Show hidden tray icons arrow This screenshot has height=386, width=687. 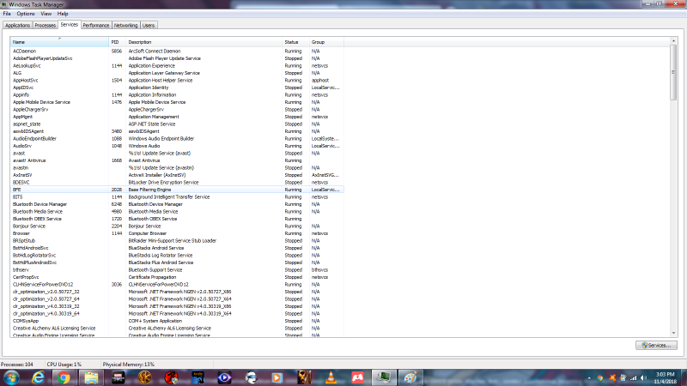pyautogui.click(x=589, y=377)
